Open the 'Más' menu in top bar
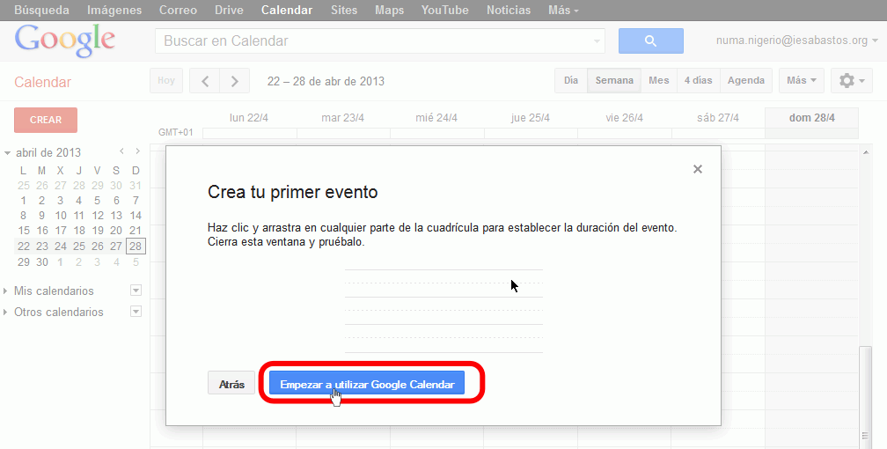The width and height of the screenshot is (887, 449). pyautogui.click(x=563, y=11)
